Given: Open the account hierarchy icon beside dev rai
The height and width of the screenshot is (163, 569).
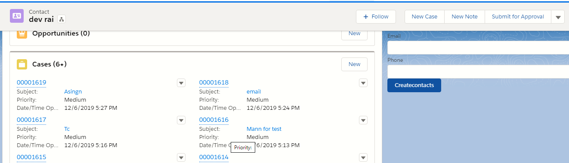Looking at the screenshot, I should [61, 19].
